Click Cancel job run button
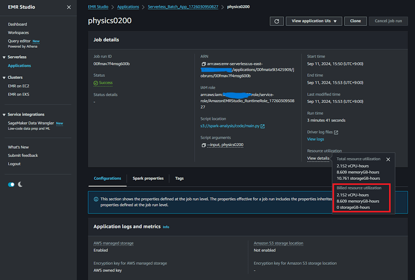Screen dimensions: 415x280 [388, 21]
